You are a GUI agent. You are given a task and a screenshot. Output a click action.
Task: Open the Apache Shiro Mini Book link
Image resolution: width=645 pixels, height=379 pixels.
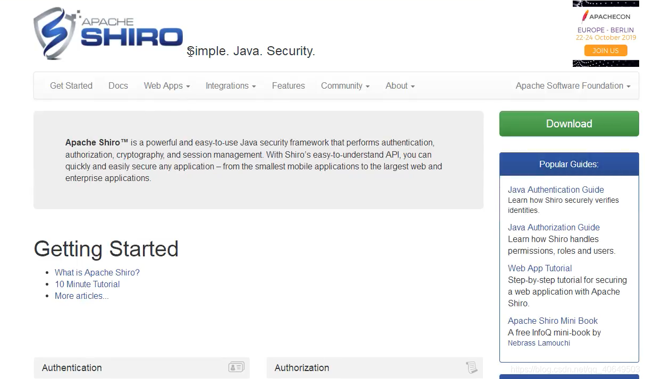(553, 321)
